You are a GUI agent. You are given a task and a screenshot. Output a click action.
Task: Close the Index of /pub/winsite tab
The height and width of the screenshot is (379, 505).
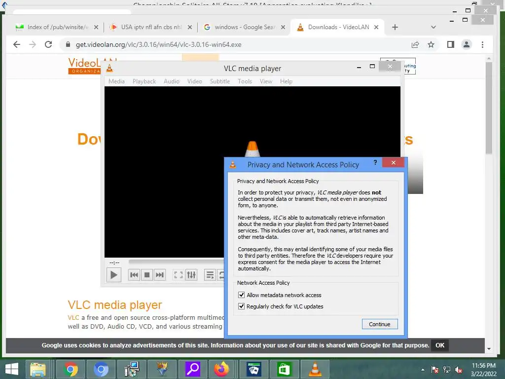(96, 28)
